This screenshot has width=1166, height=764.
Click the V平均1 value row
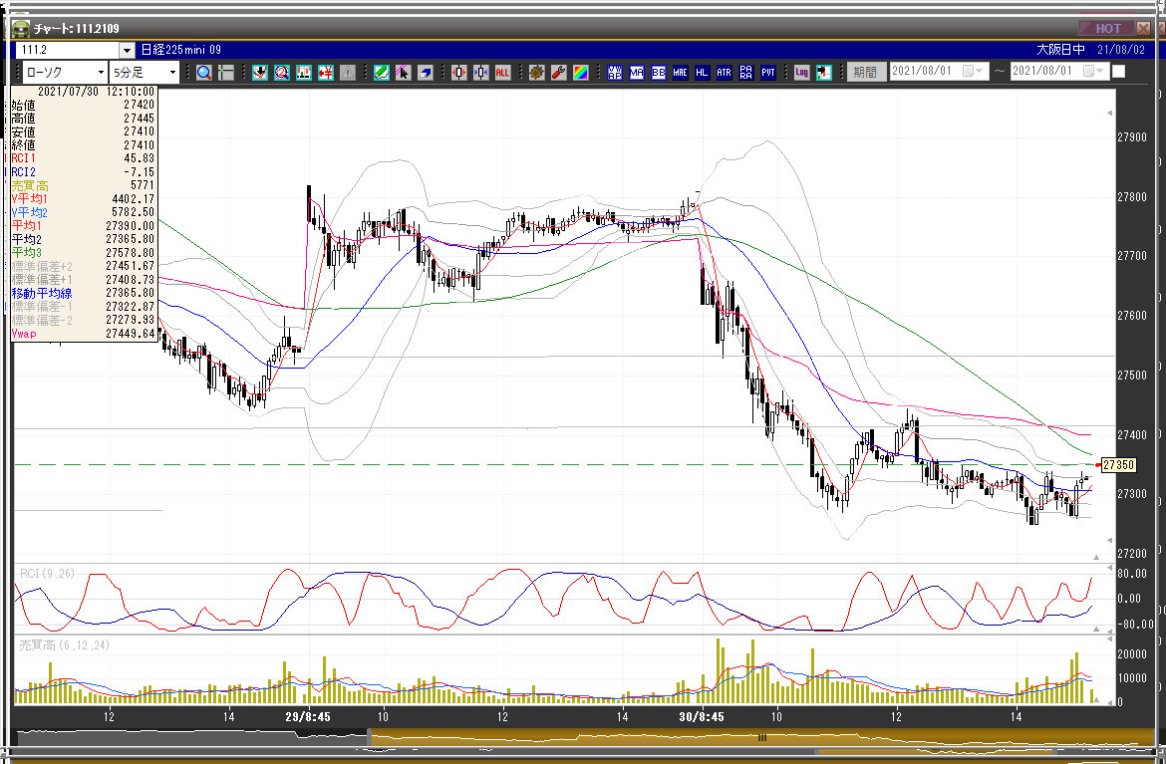(84, 199)
